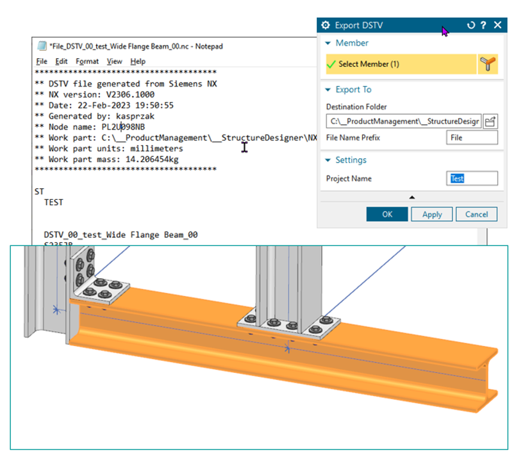Open the File menu in Notepad
Screen dimensions: 525x471
pyautogui.click(x=42, y=62)
